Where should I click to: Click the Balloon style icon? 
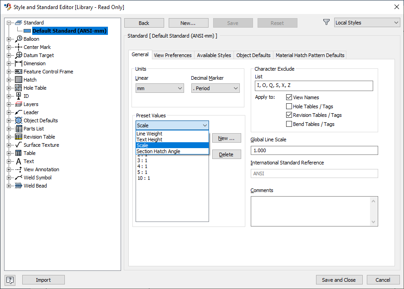tap(19, 39)
